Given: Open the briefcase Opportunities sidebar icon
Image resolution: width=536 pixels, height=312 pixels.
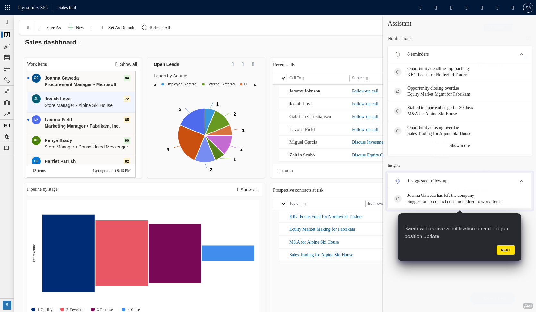Looking at the screenshot, I should 7,103.
